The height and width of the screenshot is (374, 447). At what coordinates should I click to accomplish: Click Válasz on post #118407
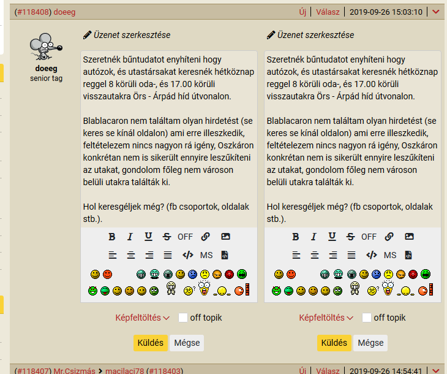[x=328, y=370]
